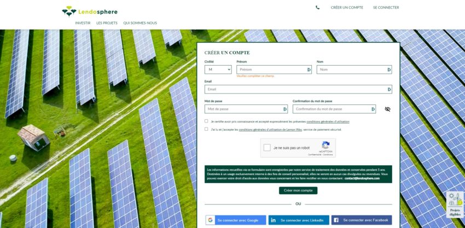Click 'Se connecter avec LinkedIn' button

[x=299, y=220]
